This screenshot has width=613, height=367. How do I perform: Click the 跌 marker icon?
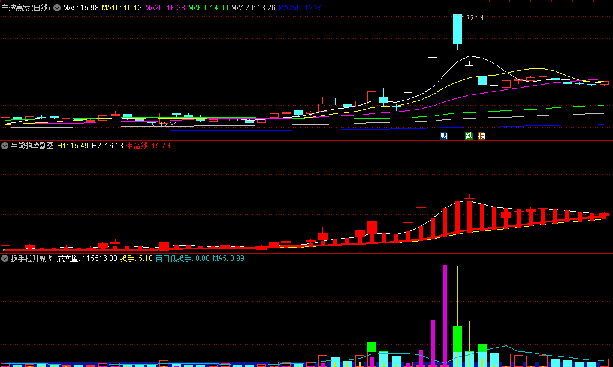[x=469, y=136]
